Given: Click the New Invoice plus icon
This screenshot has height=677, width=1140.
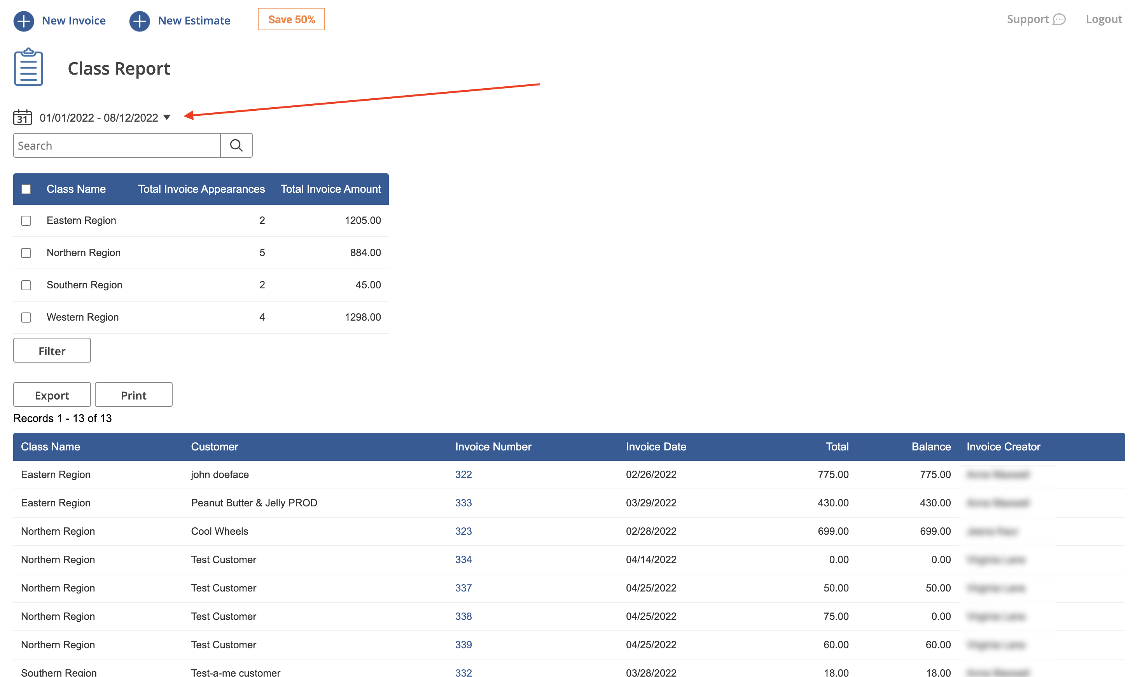Looking at the screenshot, I should [x=24, y=21].
